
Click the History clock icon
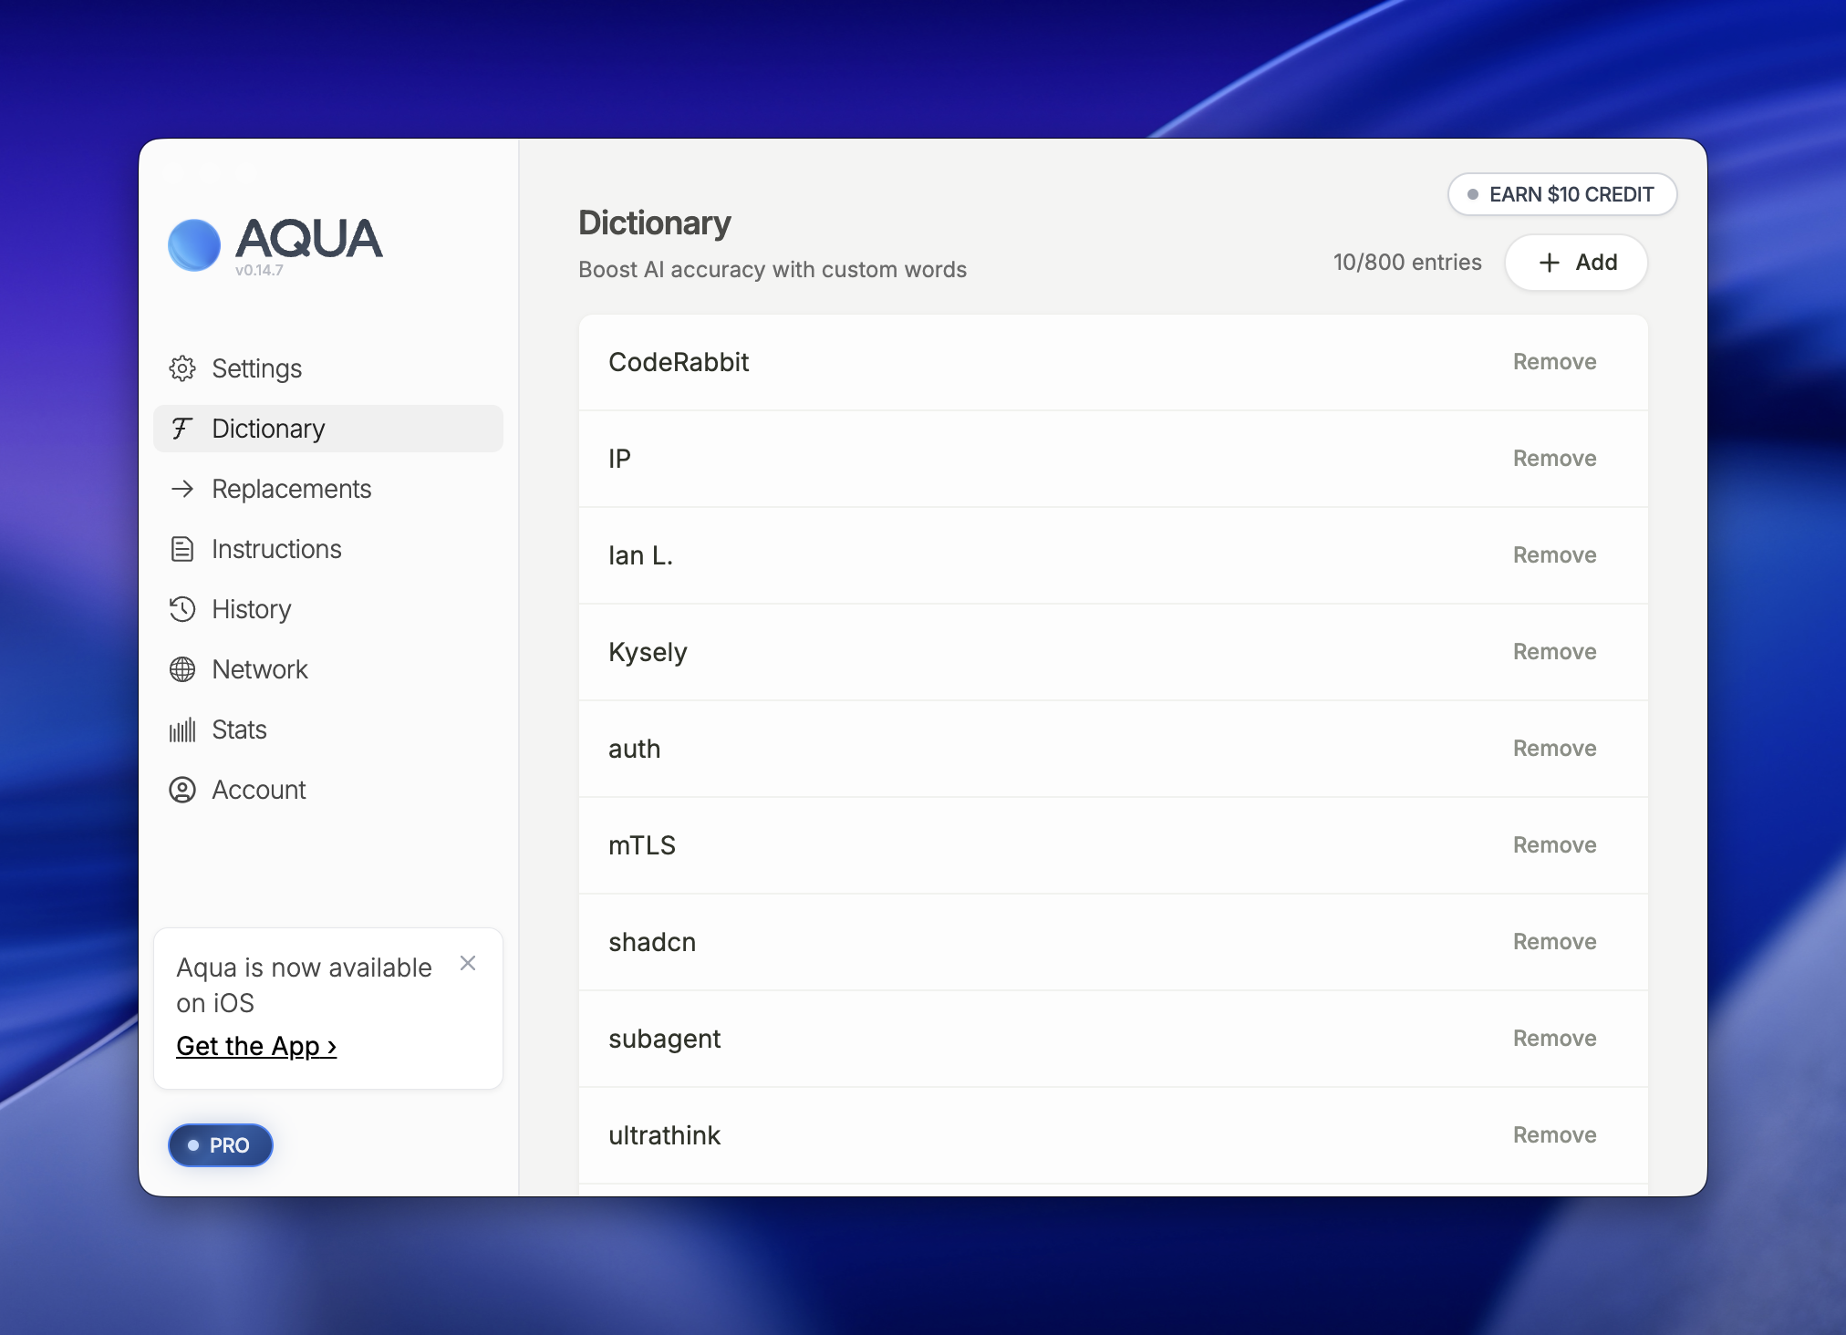182,609
